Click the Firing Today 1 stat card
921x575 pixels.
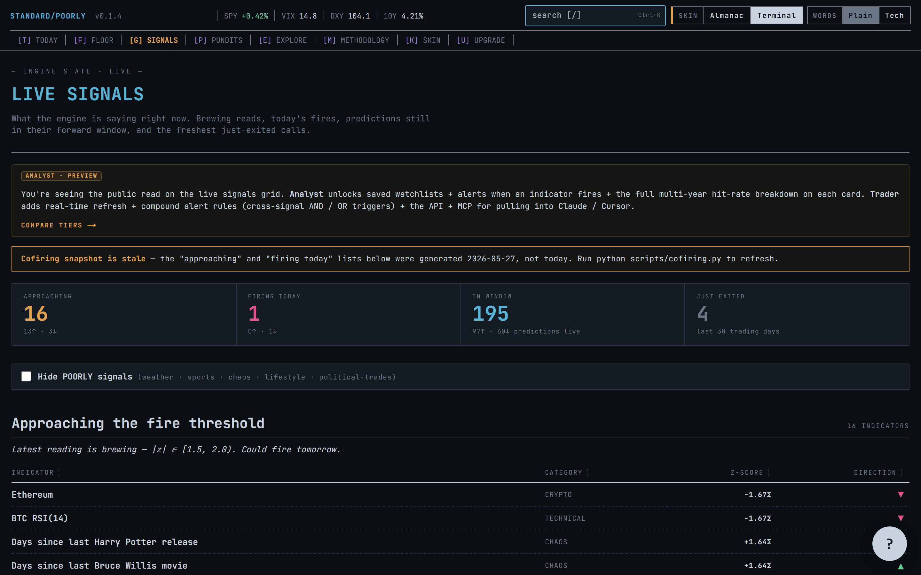pos(348,314)
